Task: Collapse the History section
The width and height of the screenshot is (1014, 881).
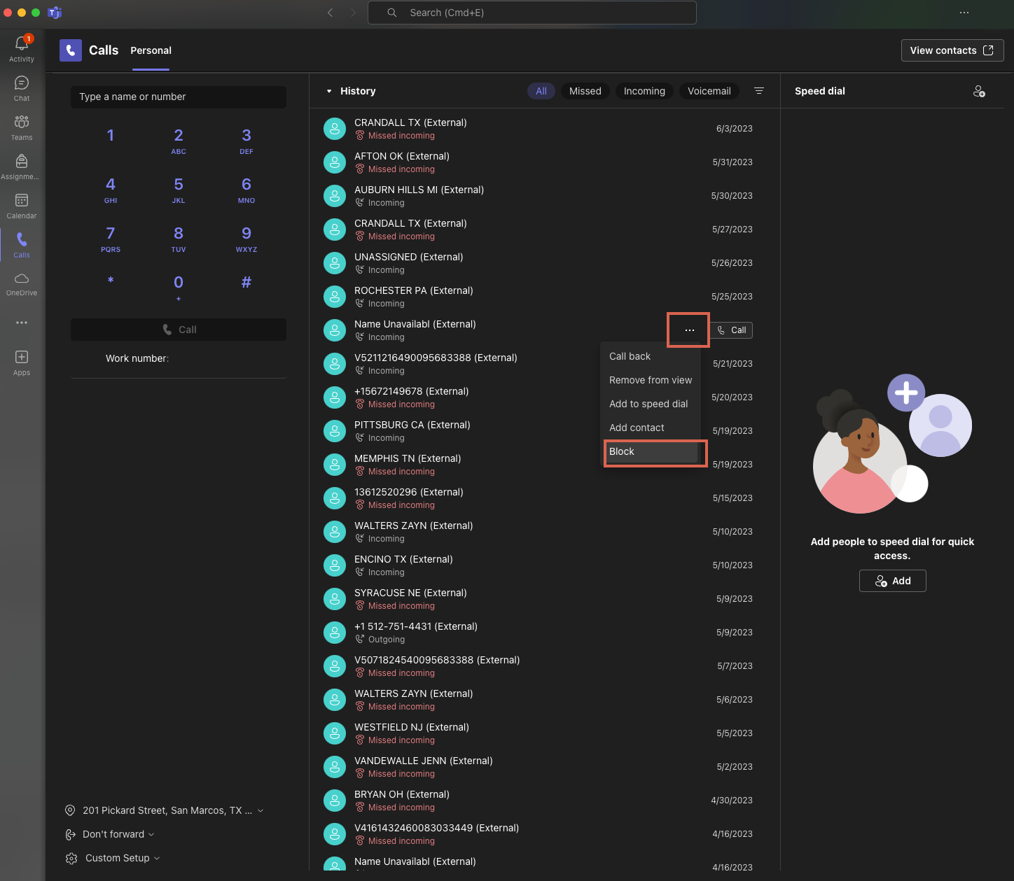Action: coord(329,91)
